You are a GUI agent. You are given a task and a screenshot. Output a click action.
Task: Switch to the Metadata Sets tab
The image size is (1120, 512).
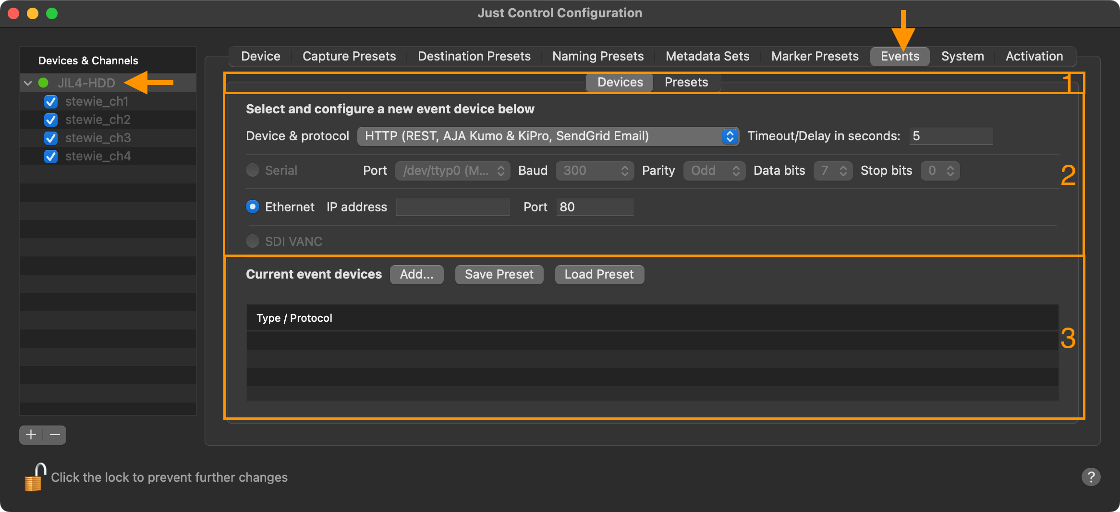point(707,56)
